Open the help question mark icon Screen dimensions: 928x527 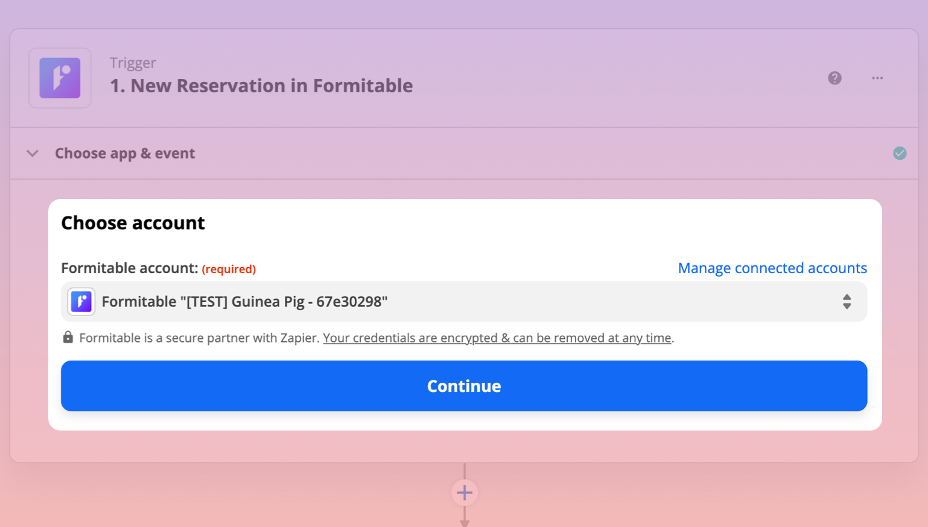[x=834, y=78]
